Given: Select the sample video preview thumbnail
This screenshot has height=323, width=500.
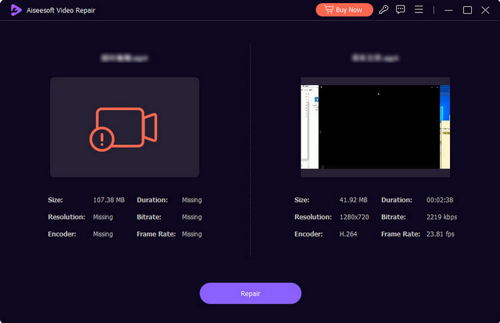Looking at the screenshot, I should click(375, 127).
